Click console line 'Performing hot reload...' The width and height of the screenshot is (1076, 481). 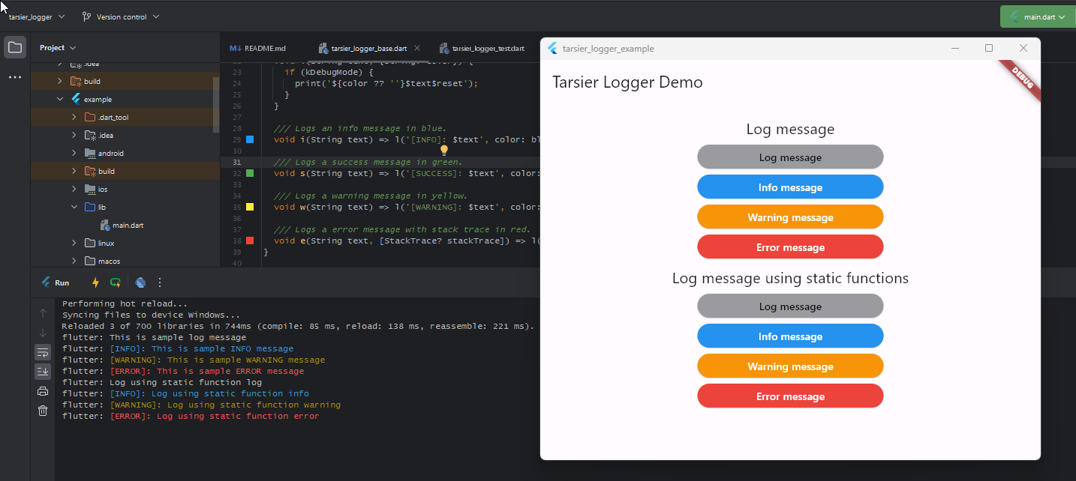125,303
